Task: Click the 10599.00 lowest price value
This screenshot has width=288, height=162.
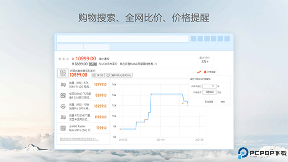Action: (x=78, y=75)
